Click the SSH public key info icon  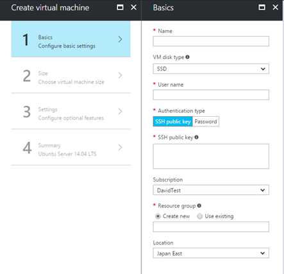click(196, 137)
